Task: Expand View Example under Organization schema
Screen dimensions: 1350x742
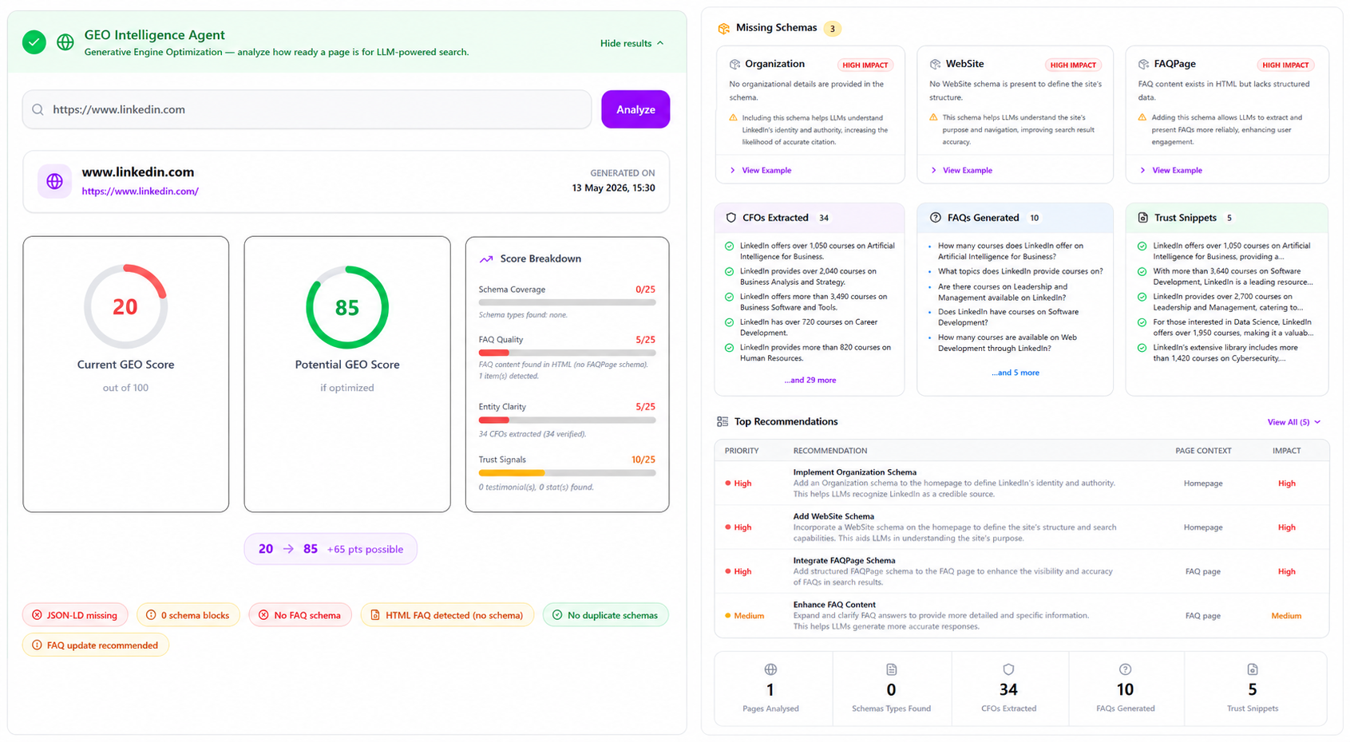Action: coord(760,170)
